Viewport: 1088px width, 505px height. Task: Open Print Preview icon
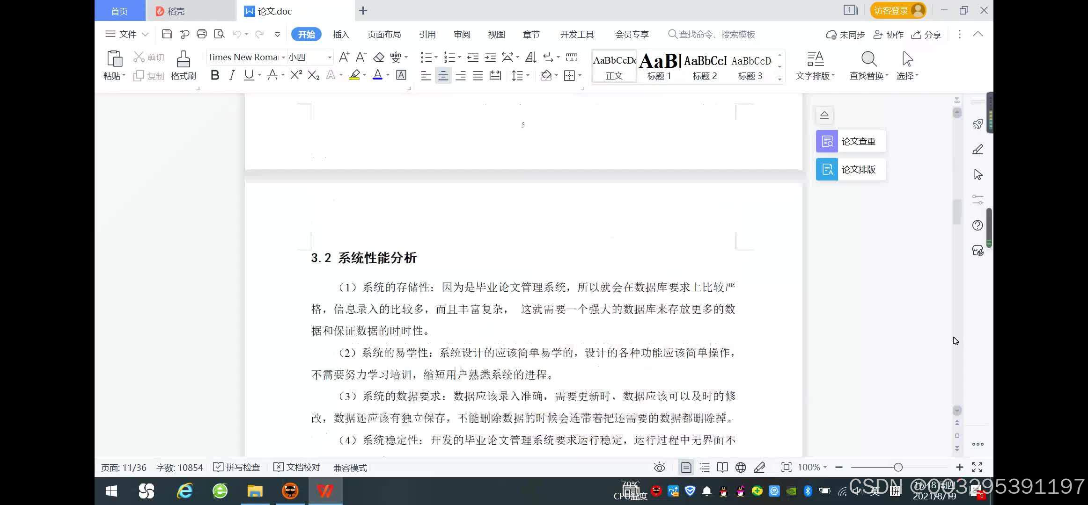pyautogui.click(x=219, y=34)
